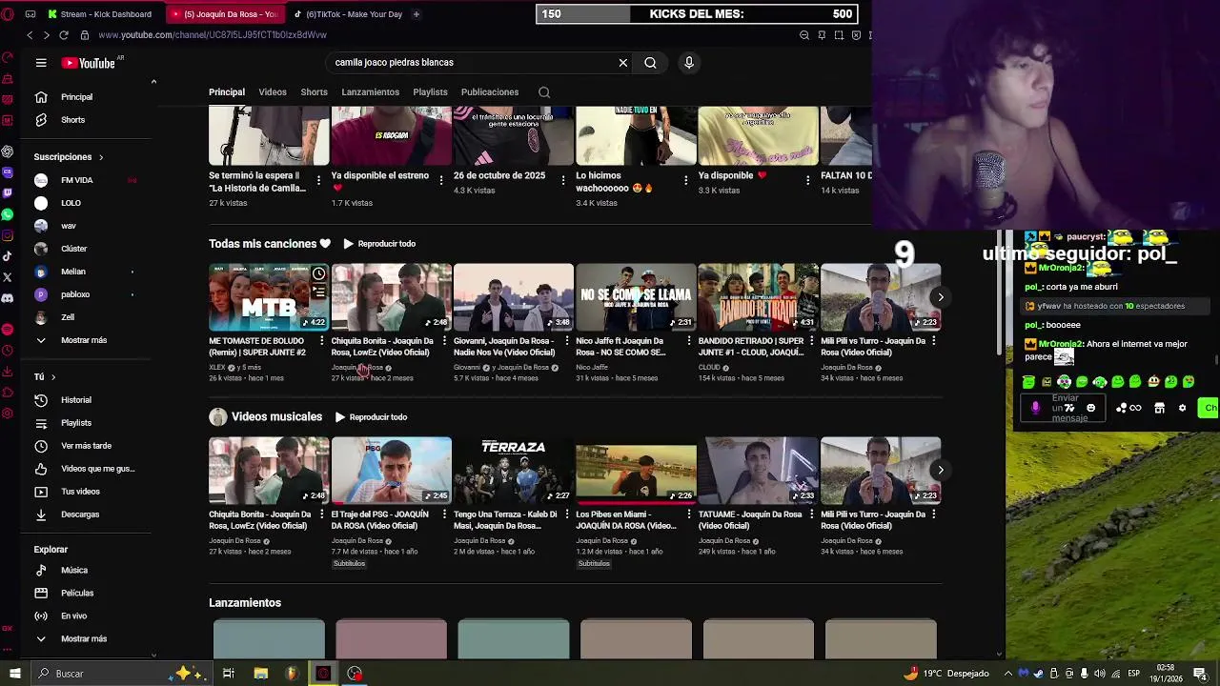Play all of Videos musicales

tap(371, 417)
